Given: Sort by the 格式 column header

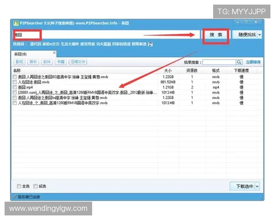Looking at the screenshot, I should [216, 71].
